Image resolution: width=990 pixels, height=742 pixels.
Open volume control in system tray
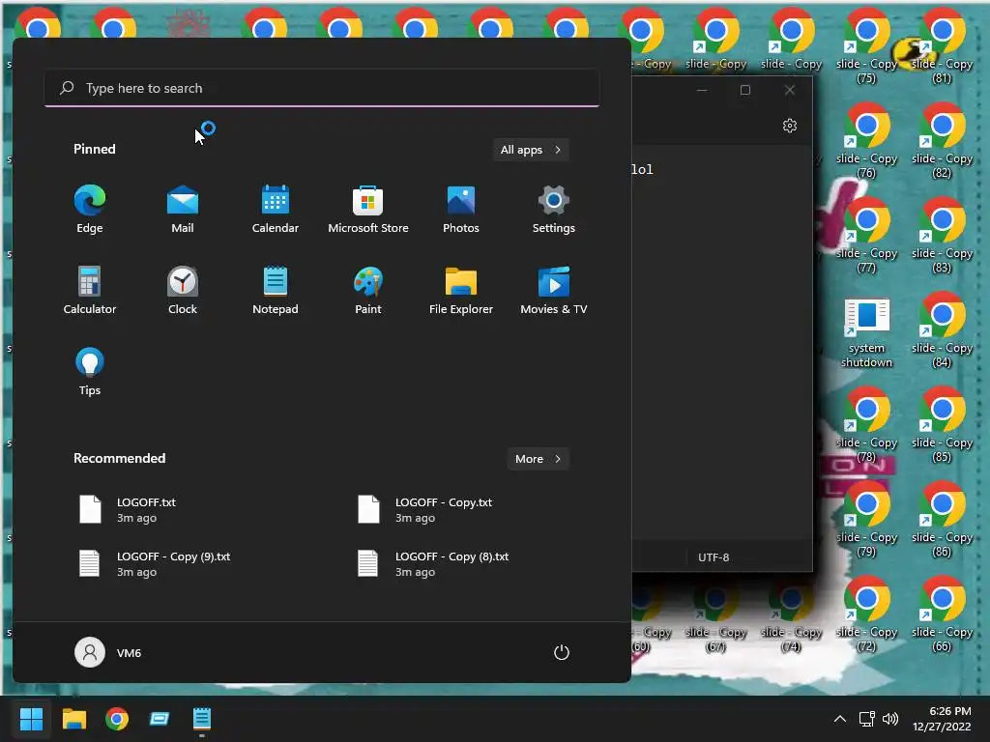[x=890, y=719]
